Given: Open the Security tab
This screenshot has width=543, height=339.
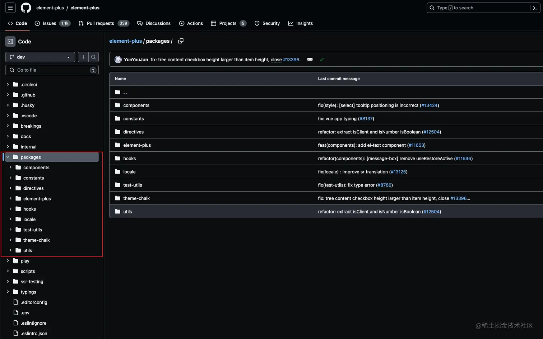Looking at the screenshot, I should [267, 23].
